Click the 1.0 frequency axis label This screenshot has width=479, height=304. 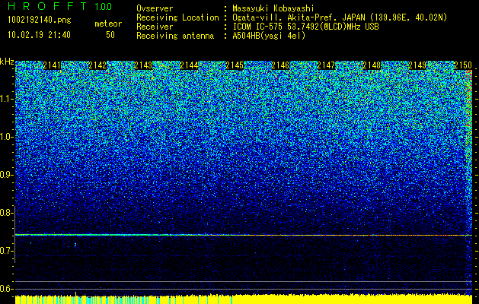coord(6,137)
